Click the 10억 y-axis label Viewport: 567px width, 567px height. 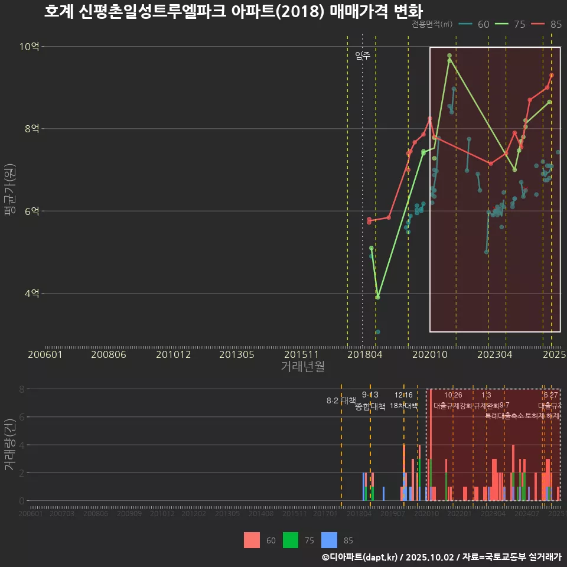(31, 46)
